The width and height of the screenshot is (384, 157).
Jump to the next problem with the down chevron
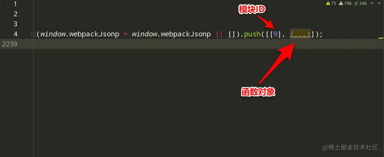(378, 3)
